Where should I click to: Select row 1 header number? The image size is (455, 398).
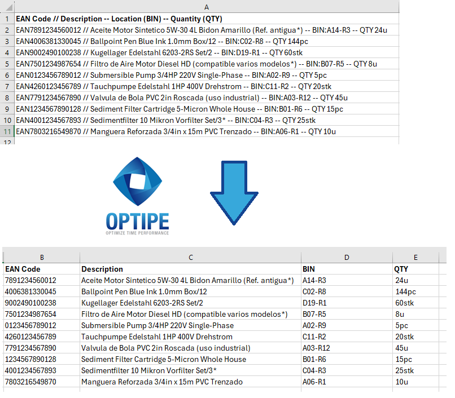(7, 19)
